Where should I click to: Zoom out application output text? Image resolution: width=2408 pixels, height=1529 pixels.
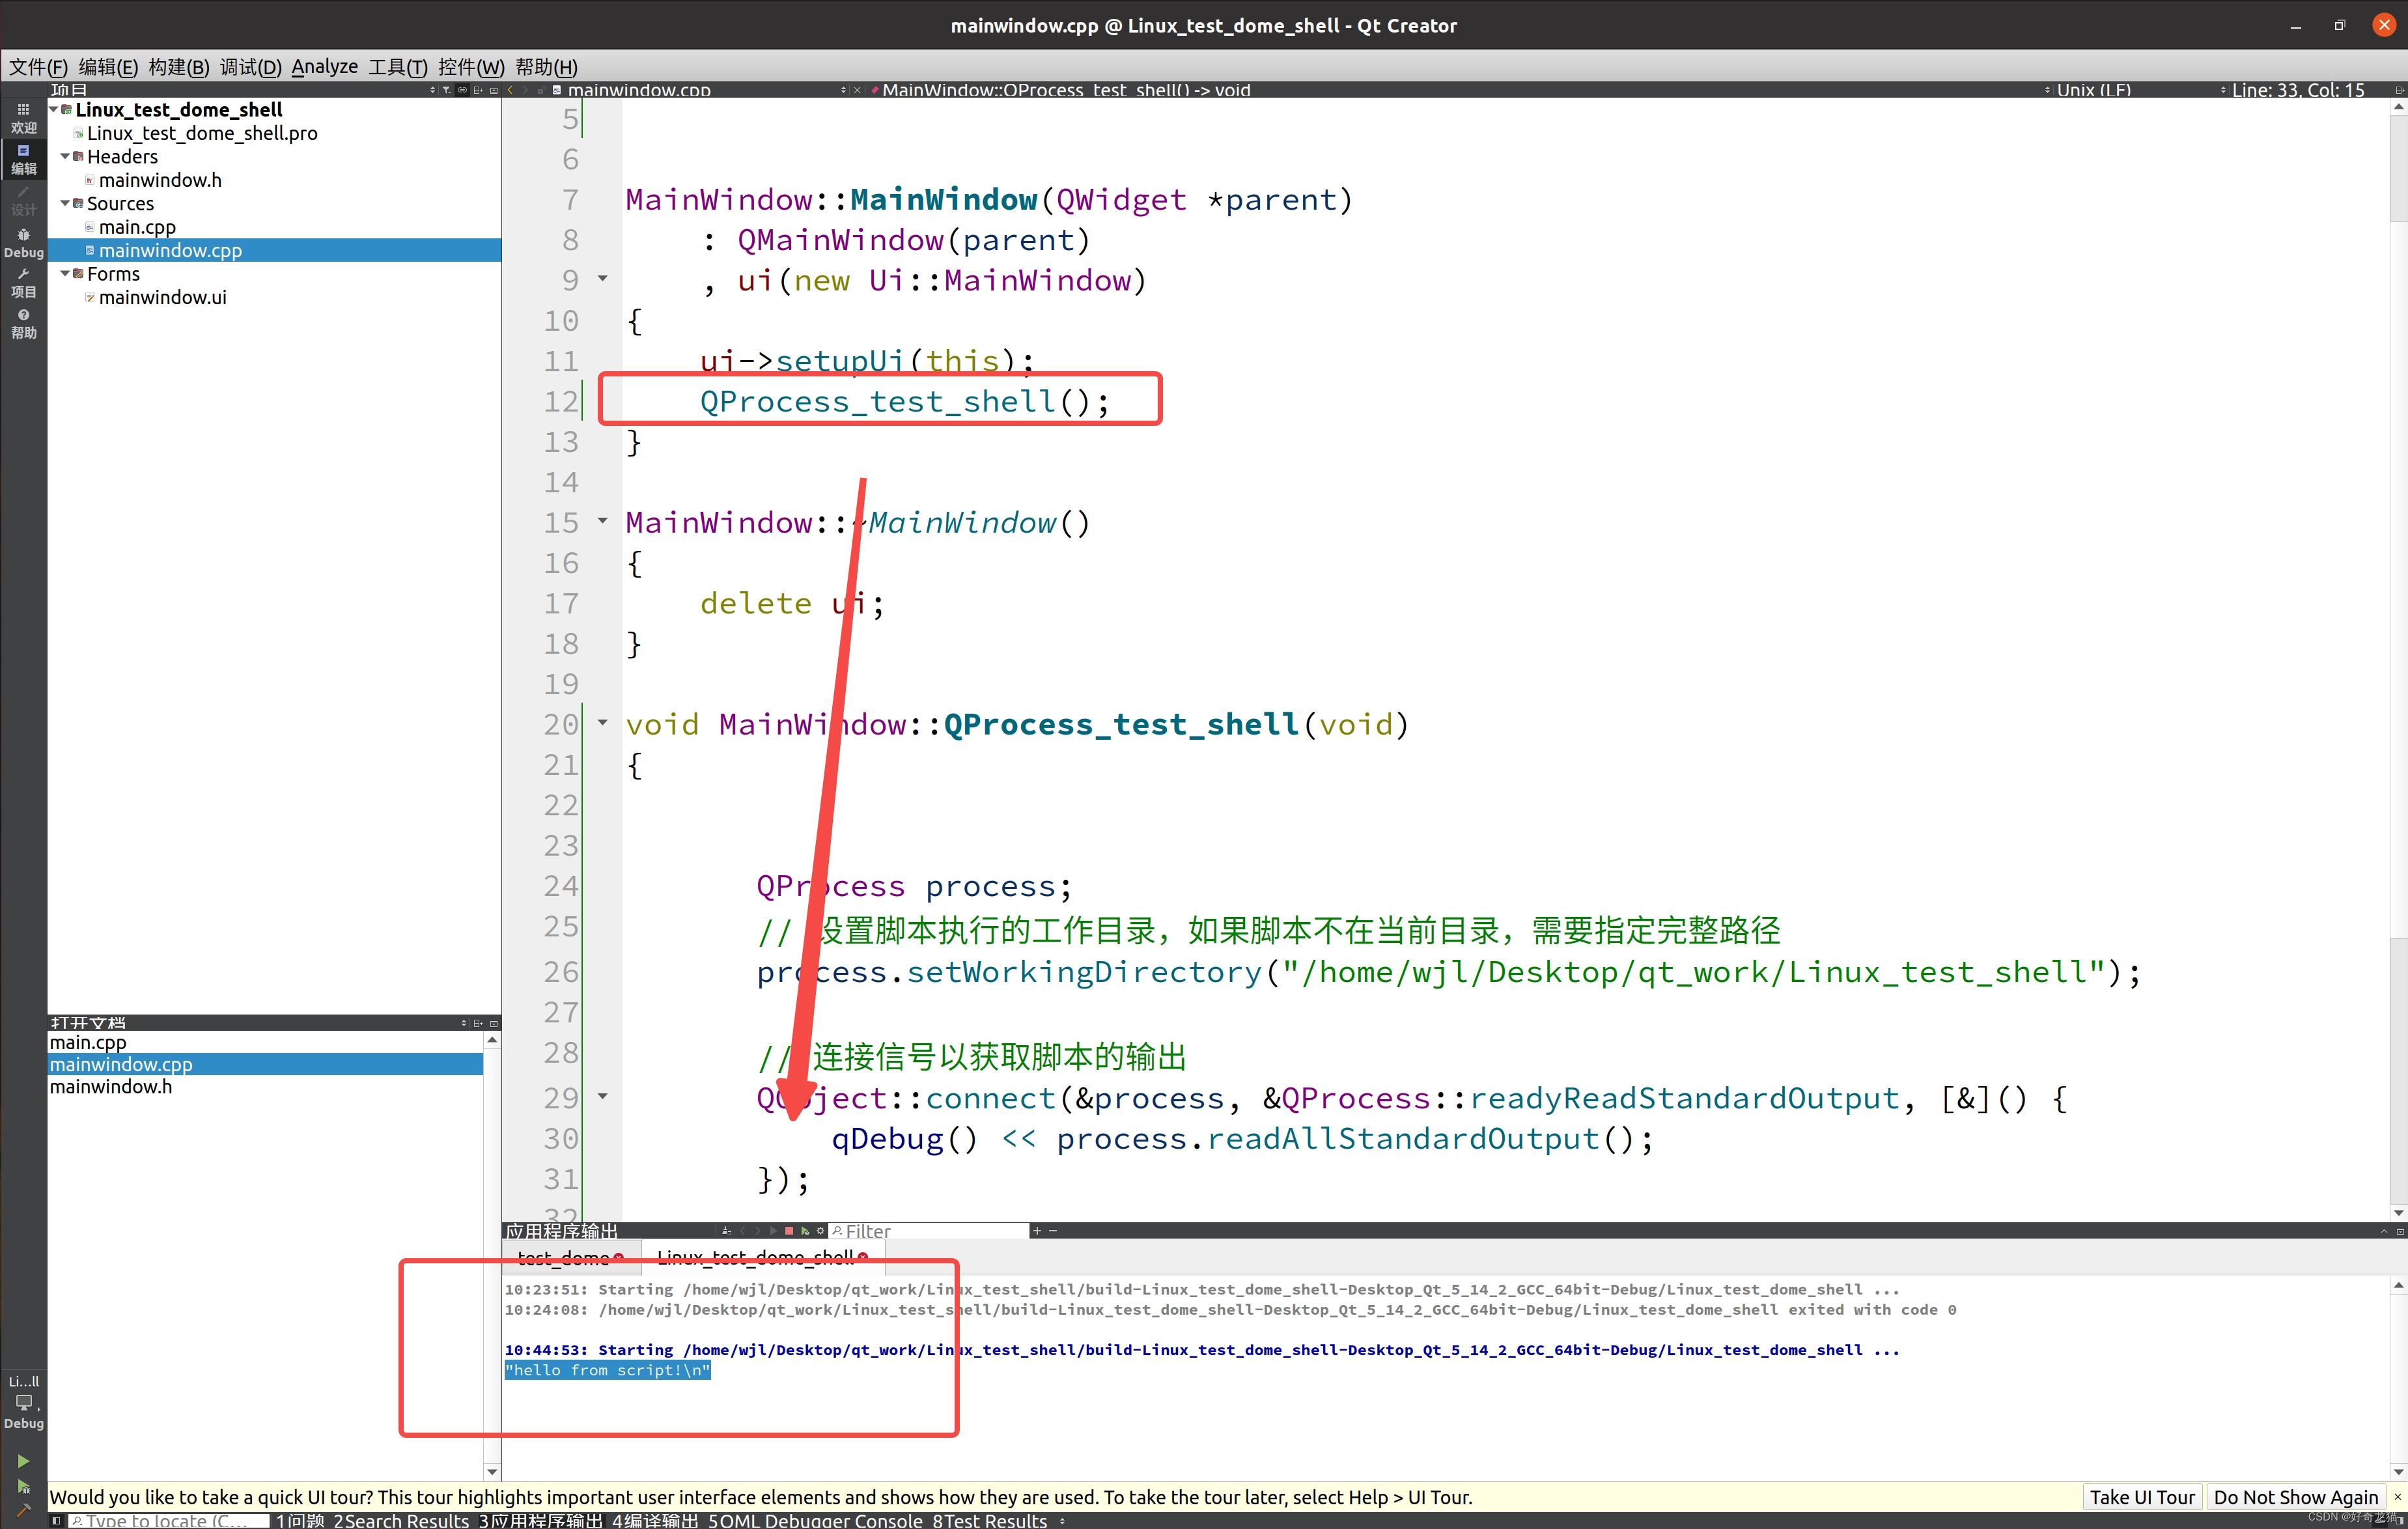click(1053, 1231)
